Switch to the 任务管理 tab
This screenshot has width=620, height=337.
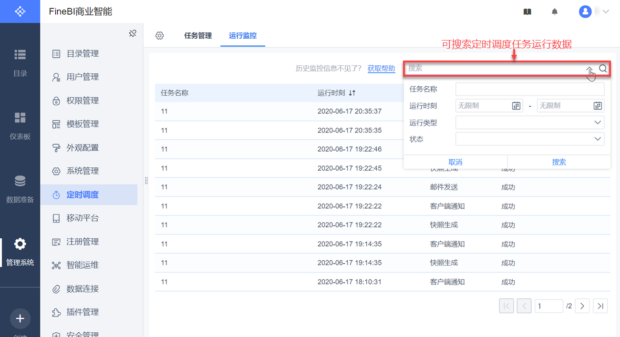pyautogui.click(x=198, y=36)
